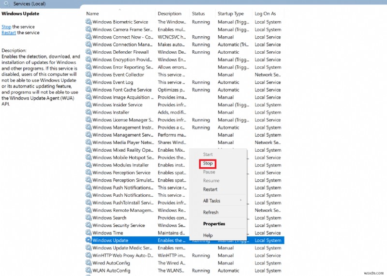The width and height of the screenshot is (387, 276).
Task: Click the Windows Installer gear icon
Action: point(89,112)
